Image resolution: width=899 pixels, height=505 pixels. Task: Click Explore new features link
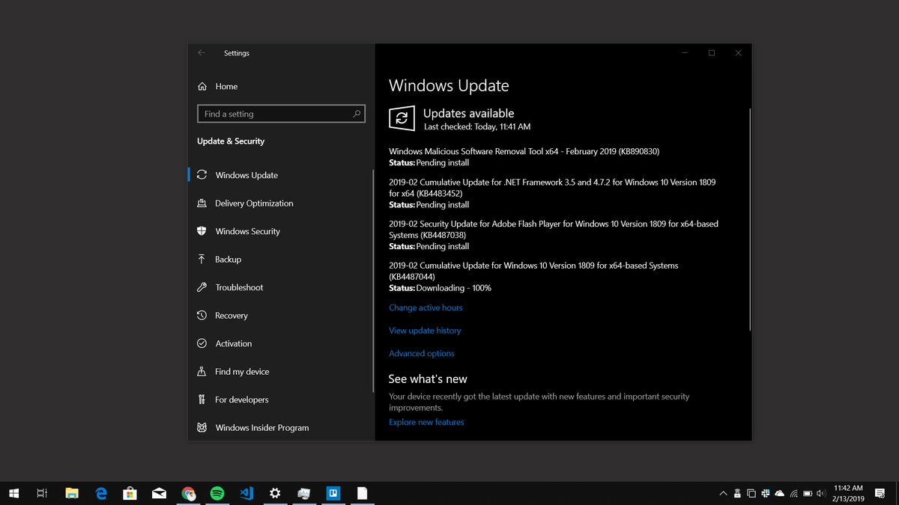tap(426, 422)
